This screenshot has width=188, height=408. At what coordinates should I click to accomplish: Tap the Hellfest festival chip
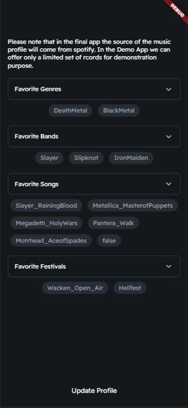pos(130,288)
